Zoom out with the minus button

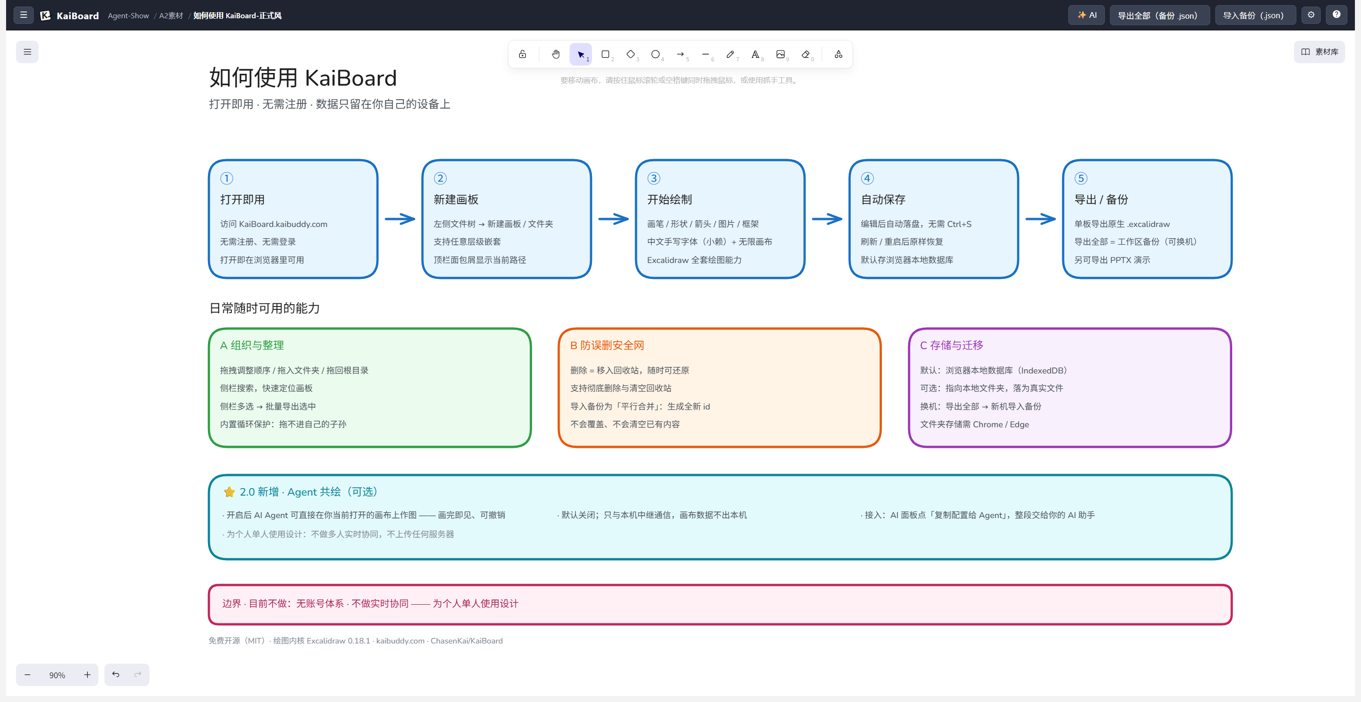28,674
